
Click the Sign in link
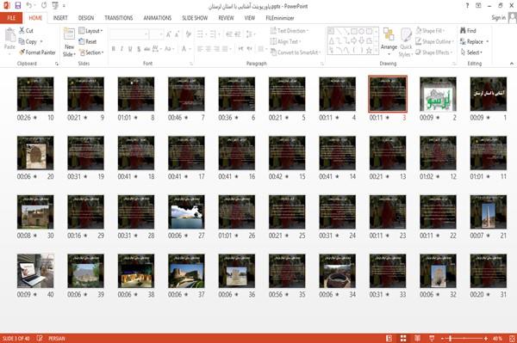499,18
